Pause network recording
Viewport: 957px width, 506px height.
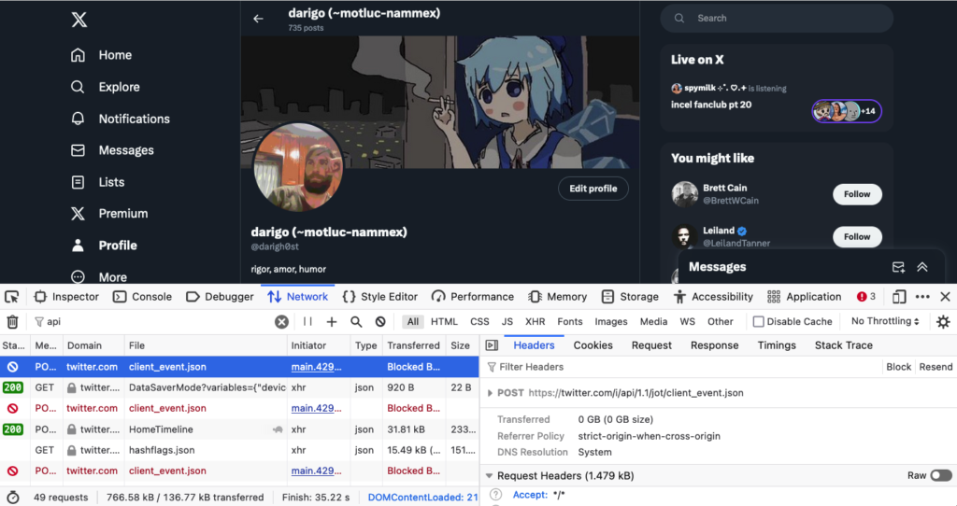[307, 322]
